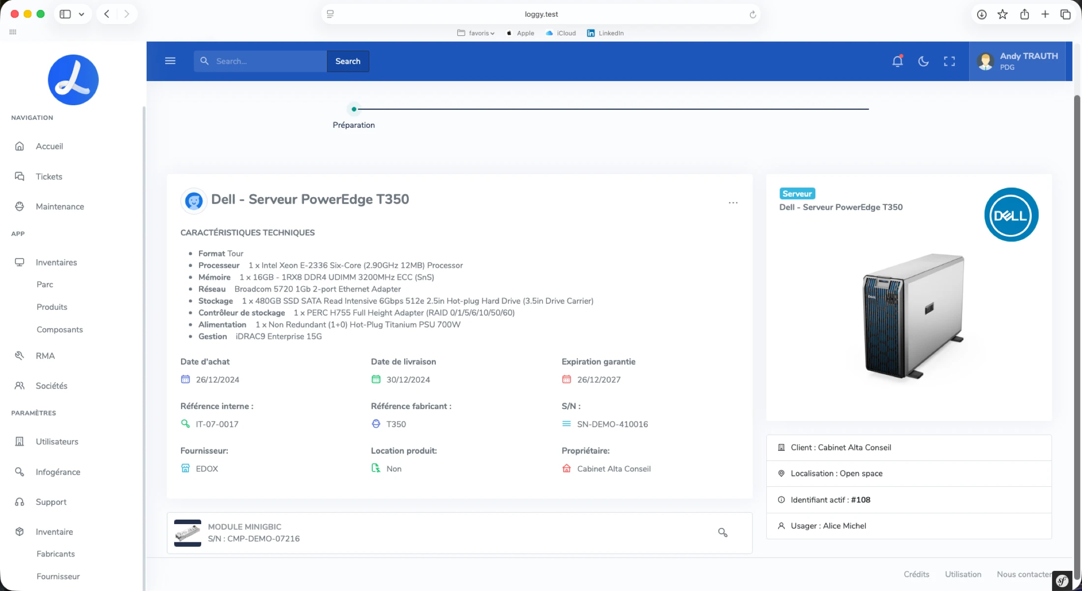This screenshot has width=1082, height=591.
Task: Click the Dell PowerEdge server image
Action: 914,316
